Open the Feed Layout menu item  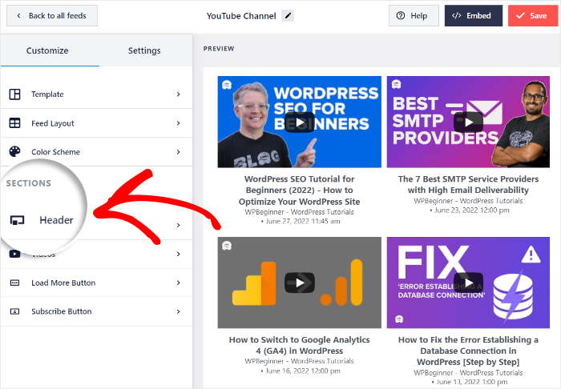tap(96, 123)
